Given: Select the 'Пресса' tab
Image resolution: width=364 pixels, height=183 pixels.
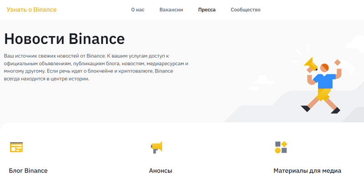Looking at the screenshot, I should [x=207, y=10].
